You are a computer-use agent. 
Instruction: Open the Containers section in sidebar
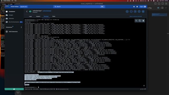pyautogui.click(x=12, y=12)
